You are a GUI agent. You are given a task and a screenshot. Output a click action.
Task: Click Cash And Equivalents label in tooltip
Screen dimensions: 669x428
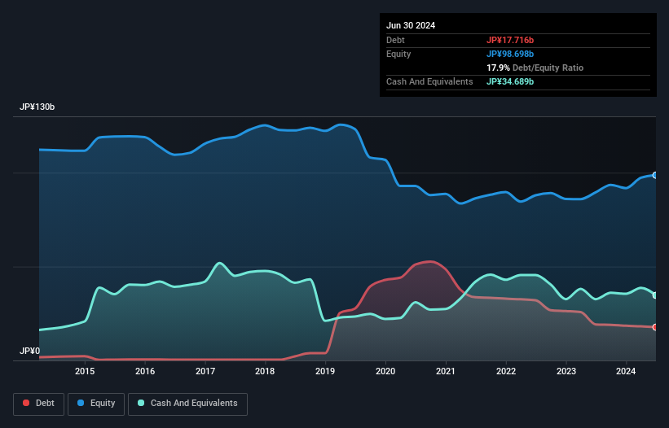coord(429,81)
